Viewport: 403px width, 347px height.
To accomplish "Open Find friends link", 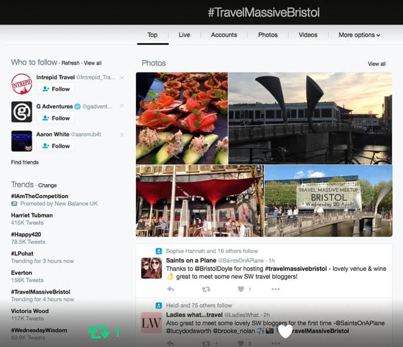I will coord(25,162).
